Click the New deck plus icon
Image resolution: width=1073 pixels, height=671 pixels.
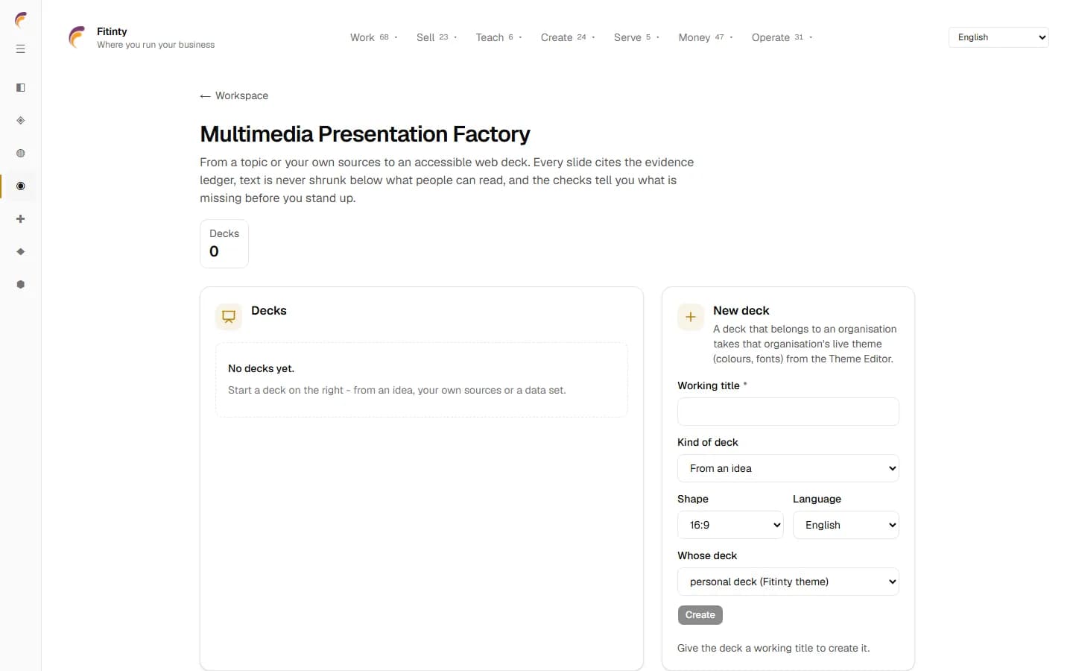pos(691,317)
